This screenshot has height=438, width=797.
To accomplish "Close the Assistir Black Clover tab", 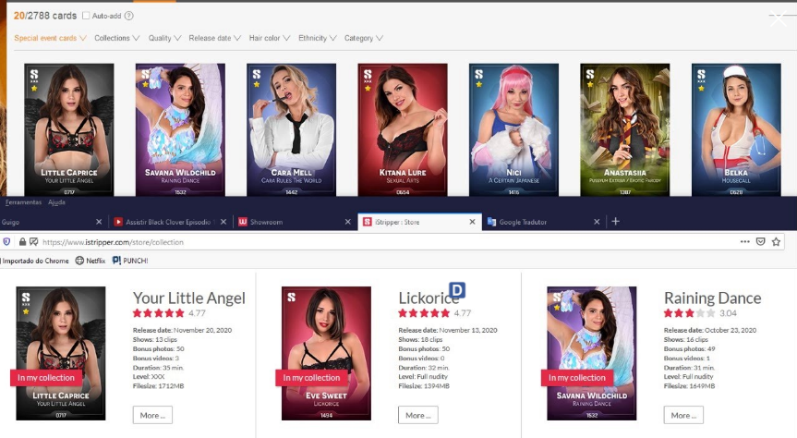I will point(223,222).
